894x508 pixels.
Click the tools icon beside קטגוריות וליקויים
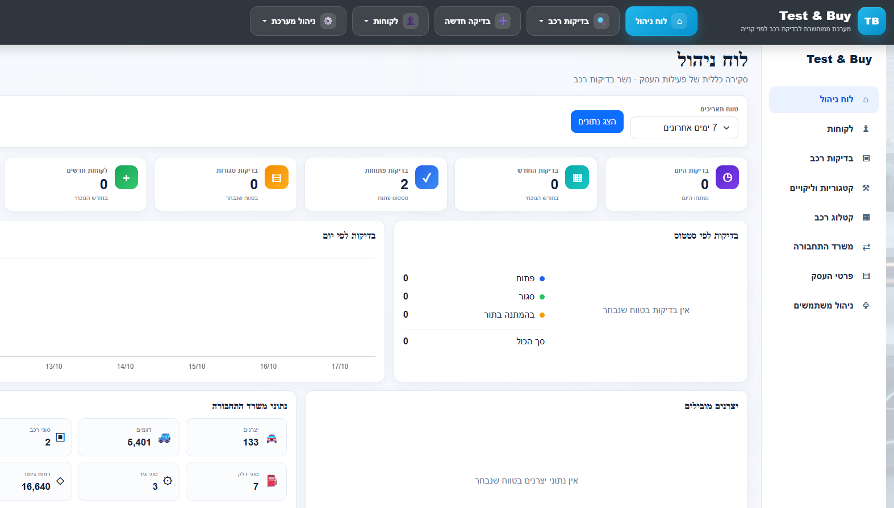[866, 188]
